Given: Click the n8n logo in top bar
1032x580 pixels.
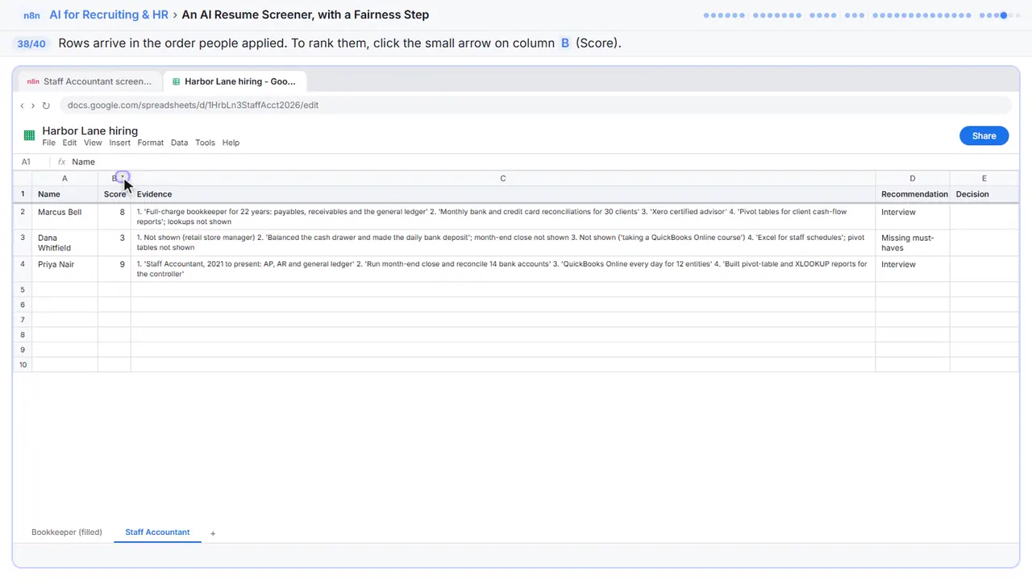Looking at the screenshot, I should pyautogui.click(x=31, y=14).
